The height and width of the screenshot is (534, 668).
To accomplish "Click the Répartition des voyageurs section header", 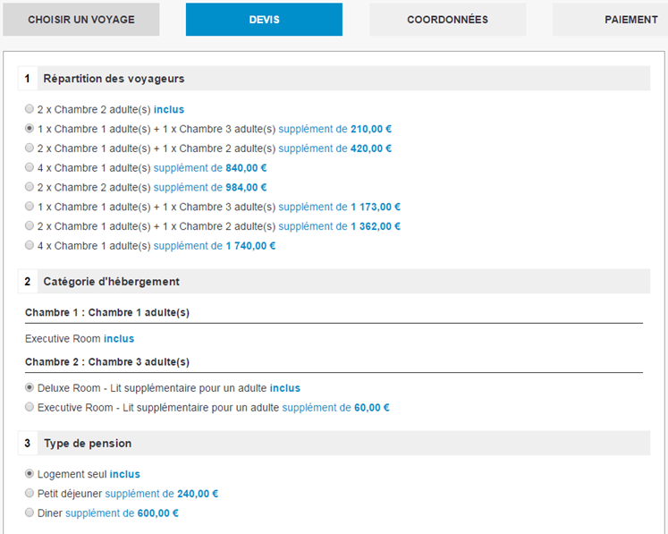I will (114, 79).
